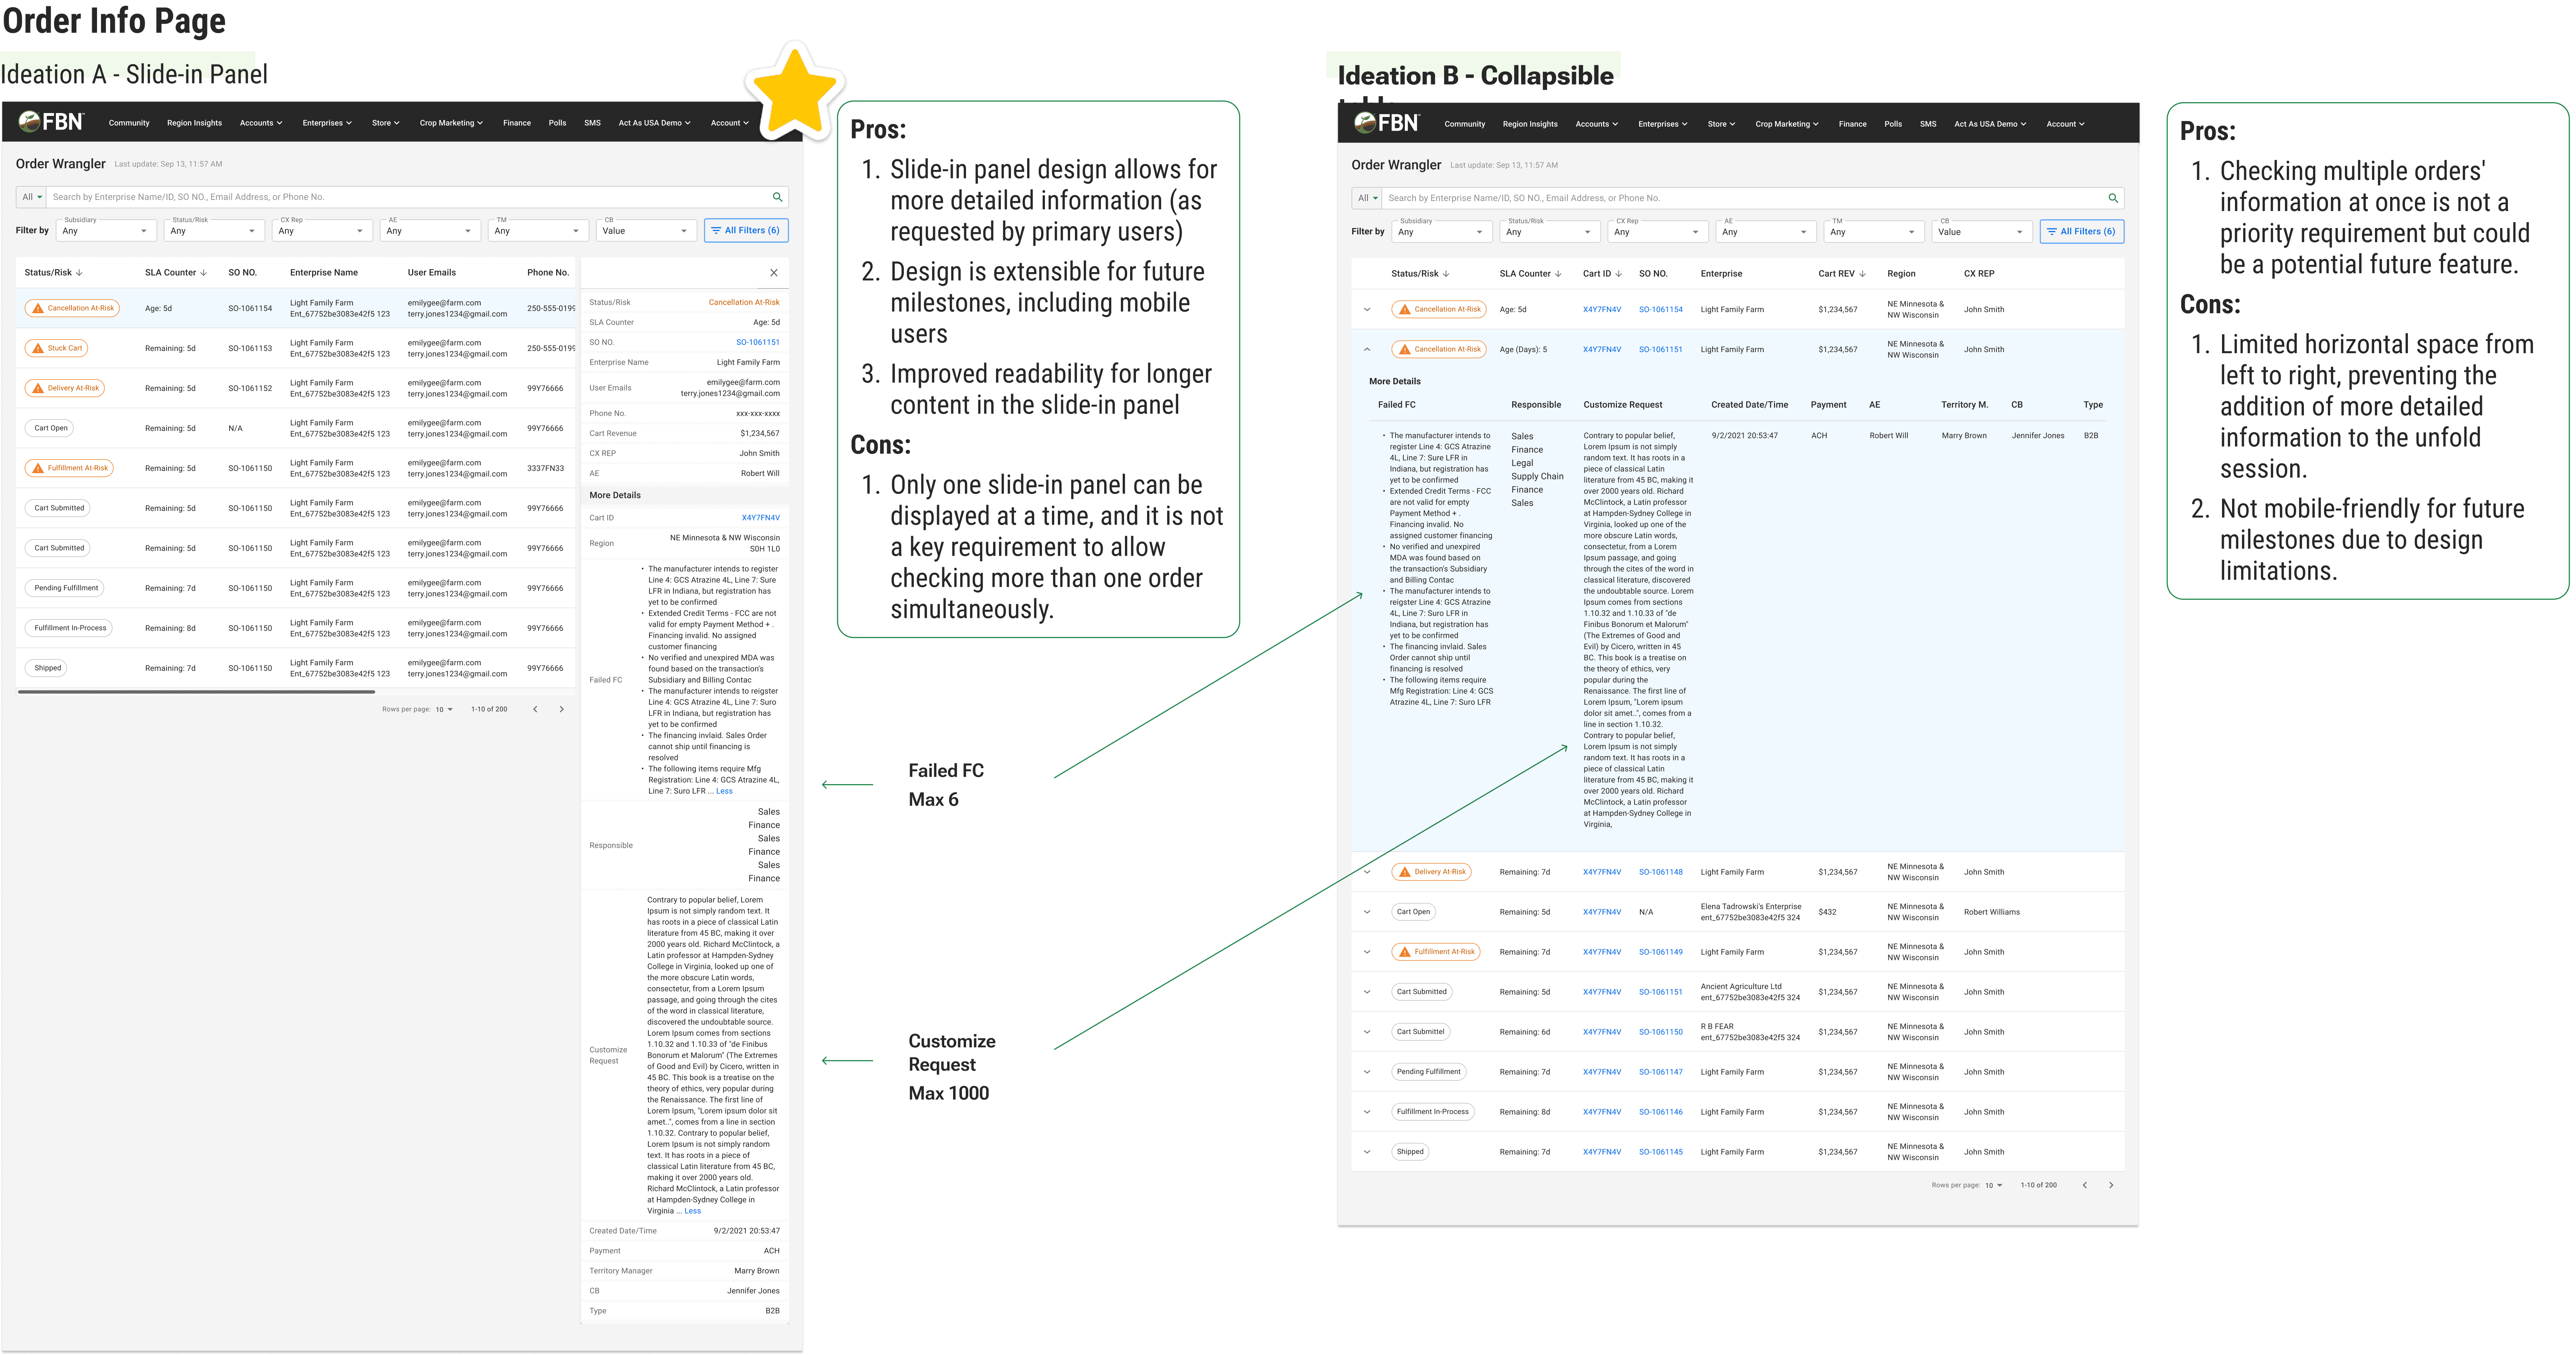Click the search magnifier icon in left mockup
This screenshot has height=1355, width=2576.
click(777, 197)
